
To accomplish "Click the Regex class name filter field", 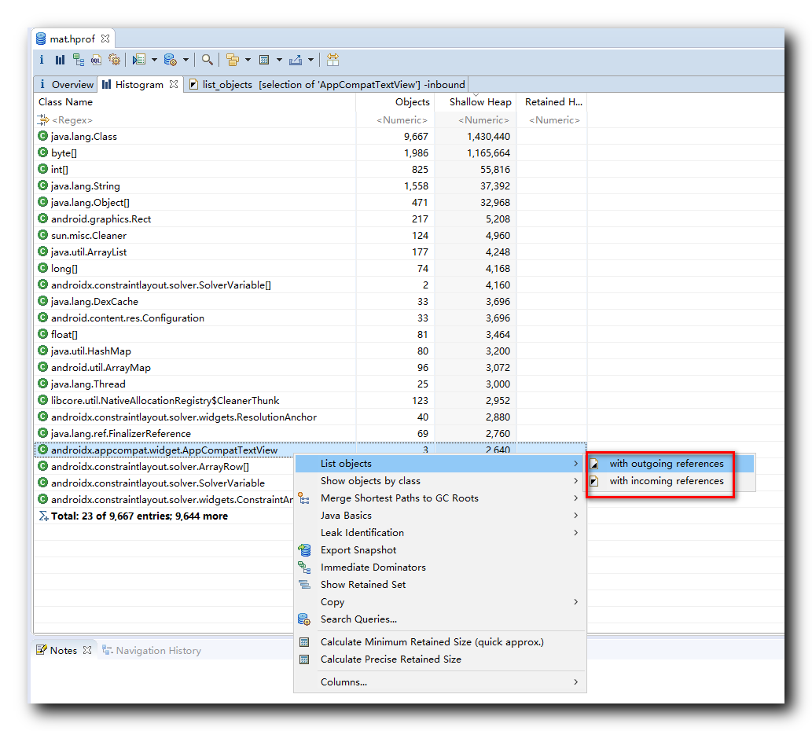I will pos(195,119).
